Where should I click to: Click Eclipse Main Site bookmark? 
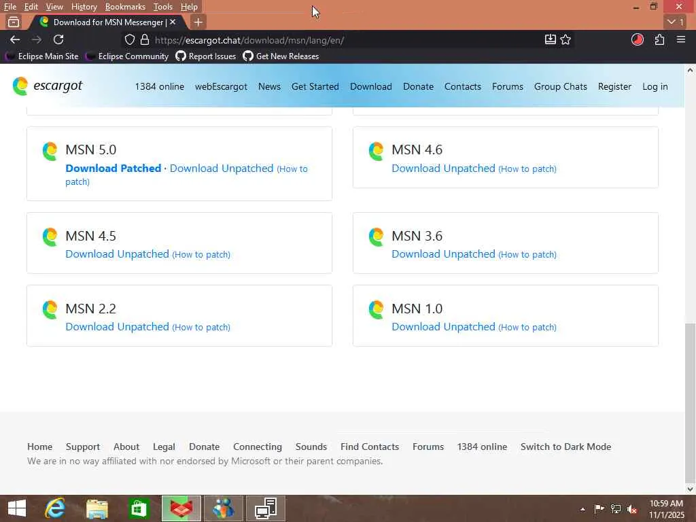click(42, 56)
